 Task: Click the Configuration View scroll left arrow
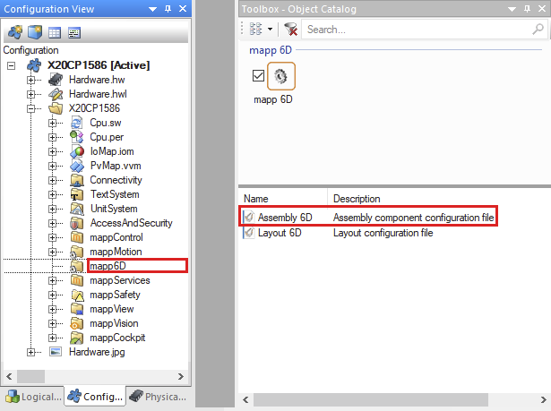[x=9, y=377]
